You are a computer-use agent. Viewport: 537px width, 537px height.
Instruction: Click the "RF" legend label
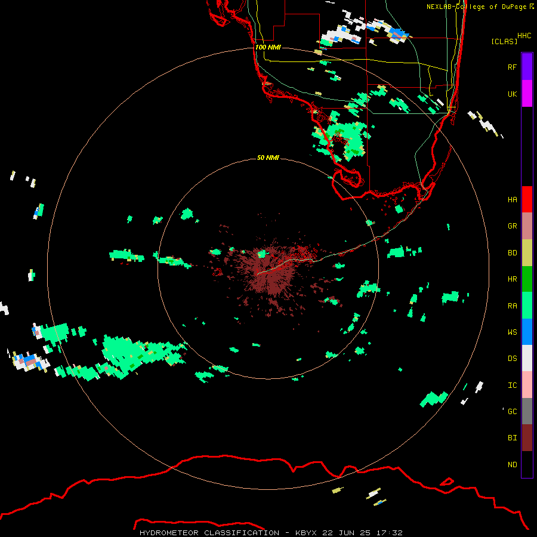(512, 67)
